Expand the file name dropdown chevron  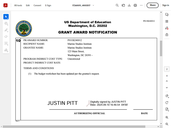click(93, 5)
